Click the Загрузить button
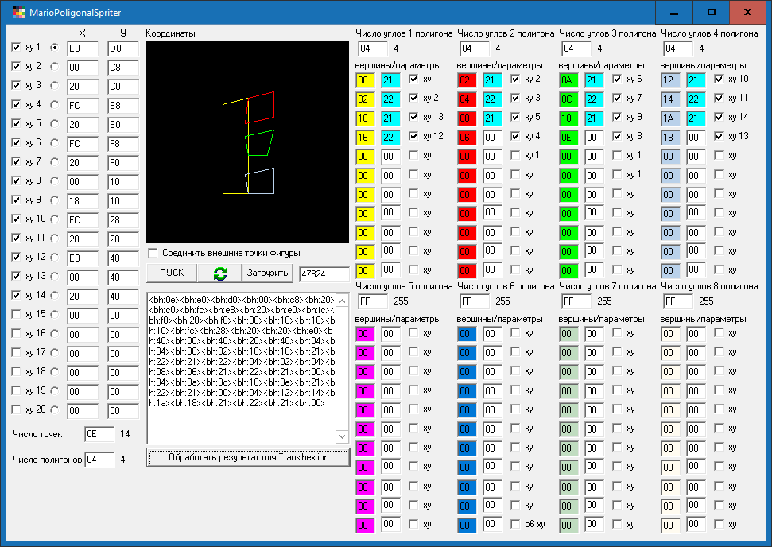Screen dimensions: 772x547 click(x=267, y=273)
